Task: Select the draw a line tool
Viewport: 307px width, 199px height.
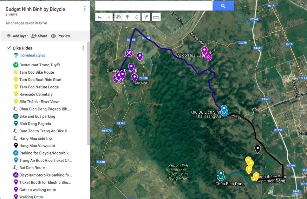Action: pyautogui.click(x=136, y=17)
